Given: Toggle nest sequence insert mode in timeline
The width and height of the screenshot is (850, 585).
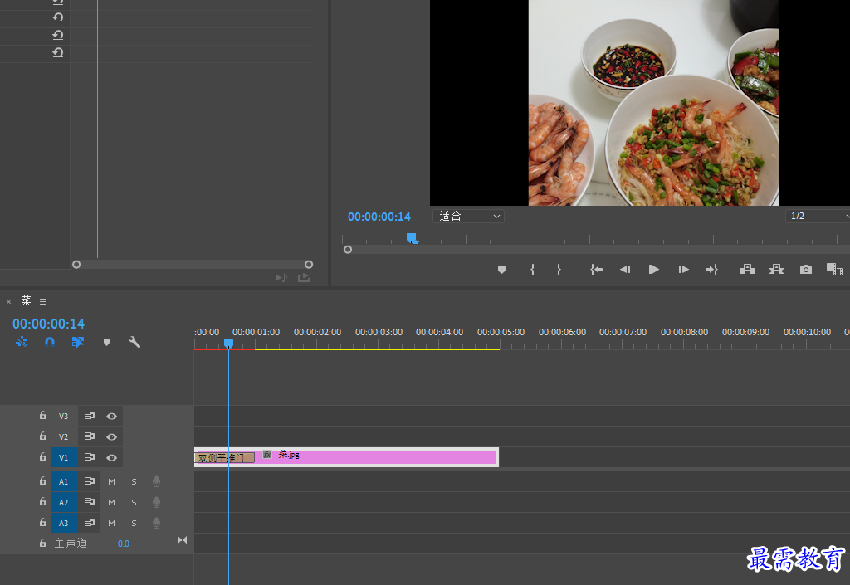Looking at the screenshot, I should [x=22, y=342].
